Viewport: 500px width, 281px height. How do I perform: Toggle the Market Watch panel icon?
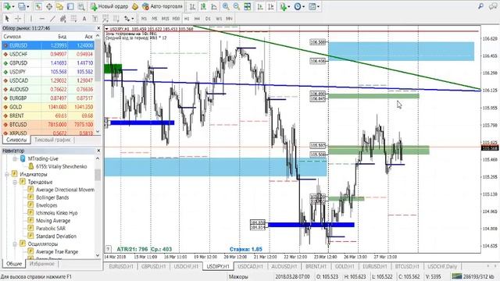tap(38, 6)
